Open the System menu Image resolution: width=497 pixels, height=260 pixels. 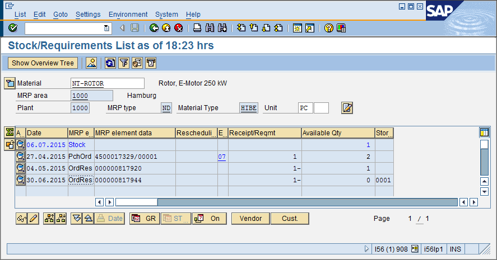166,15
